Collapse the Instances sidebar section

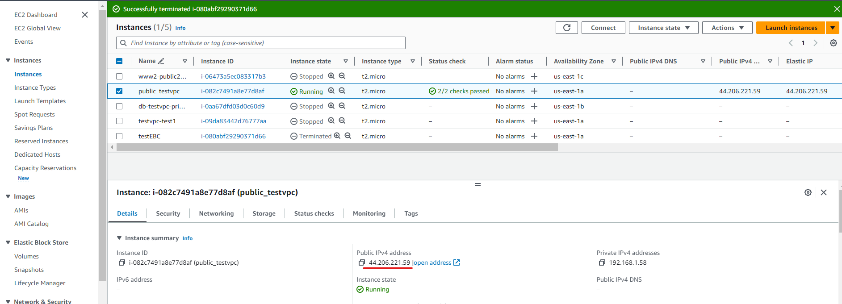(8, 60)
